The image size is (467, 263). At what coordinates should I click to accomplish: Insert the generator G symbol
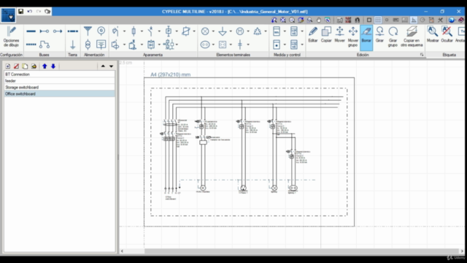pyautogui.click(x=101, y=31)
